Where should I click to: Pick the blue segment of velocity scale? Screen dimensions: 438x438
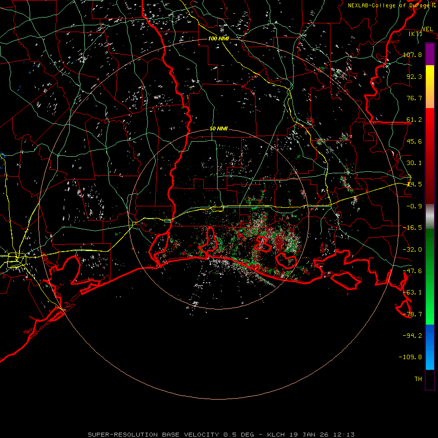pyautogui.click(x=430, y=347)
